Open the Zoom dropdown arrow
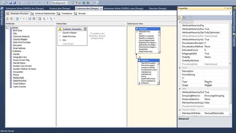The height and width of the screenshot is (133, 236). click(47, 18)
